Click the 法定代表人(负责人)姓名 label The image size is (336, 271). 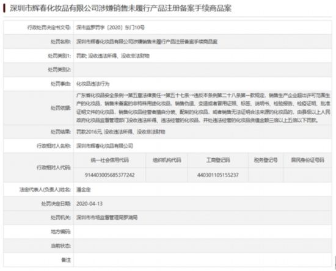(45, 190)
